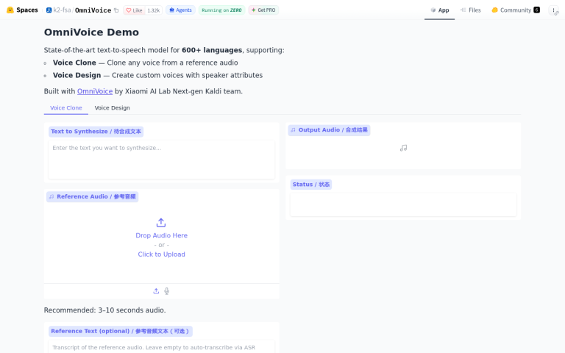
Task: Choose the microphone recording source icon
Action: click(x=166, y=291)
